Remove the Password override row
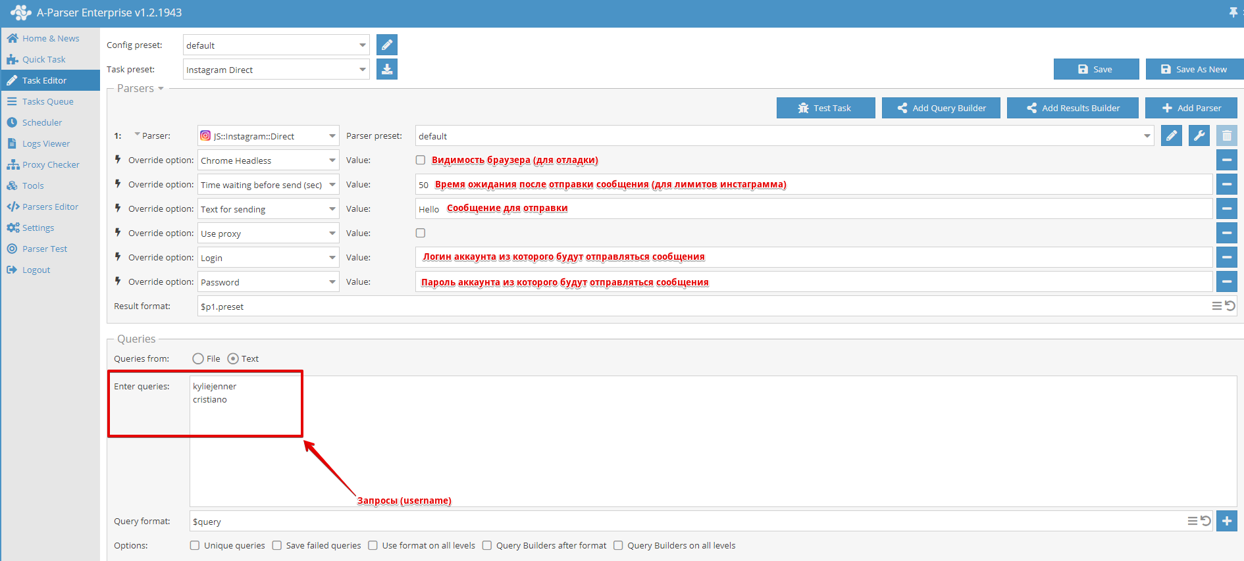Screen dimensions: 1244x561 point(1227,281)
